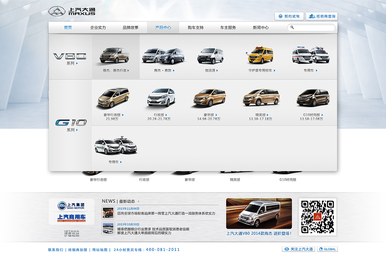This screenshot has width=386, height=257.
Task: Click the 13.58-17.08万 price text
Action: tap(312, 119)
